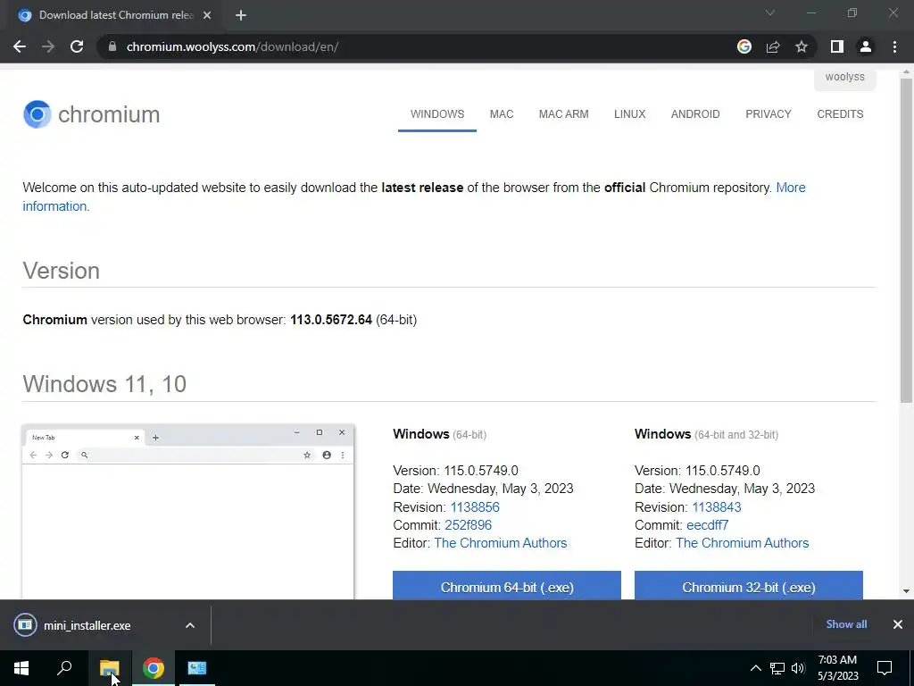914x686 pixels.
Task: Open commit 252f896 link
Action: pyautogui.click(x=468, y=525)
